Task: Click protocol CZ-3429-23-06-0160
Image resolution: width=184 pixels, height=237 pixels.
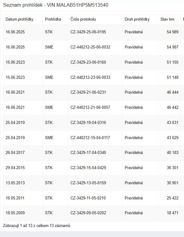Action: click(x=88, y=62)
